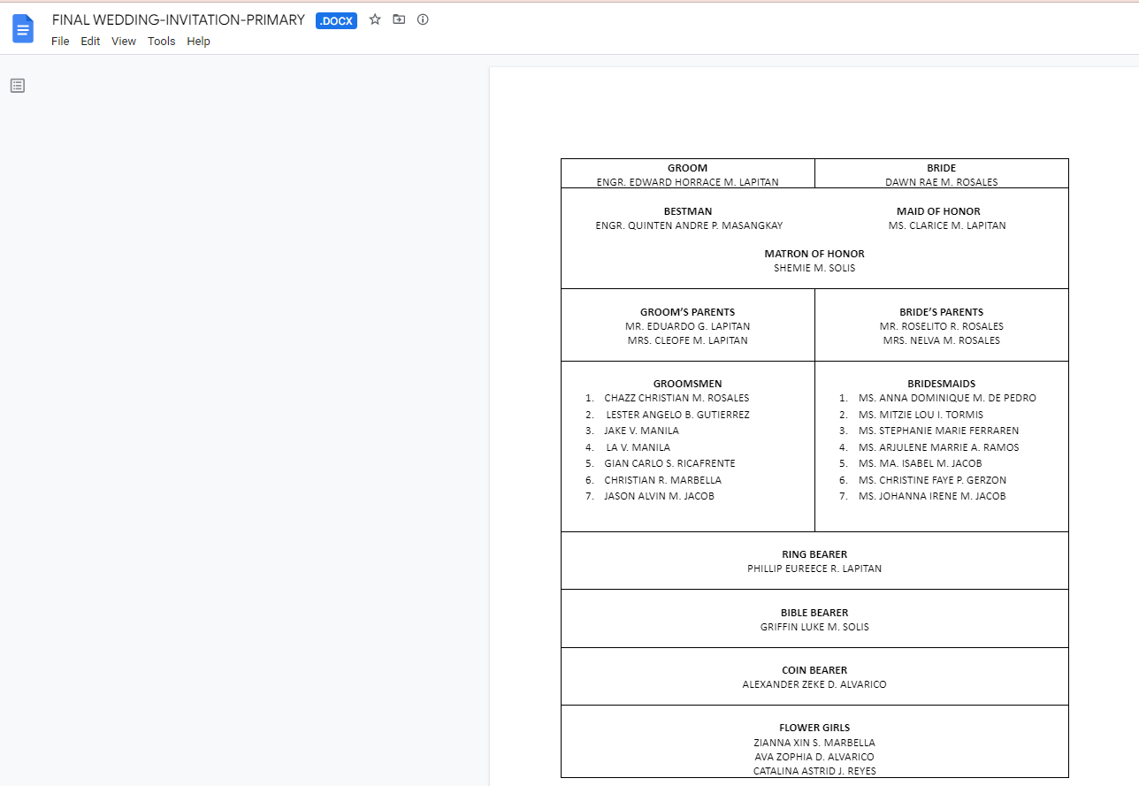Select MRS. NELVA M. ROSALES
Screen dimensions: 1139x786
click(942, 340)
